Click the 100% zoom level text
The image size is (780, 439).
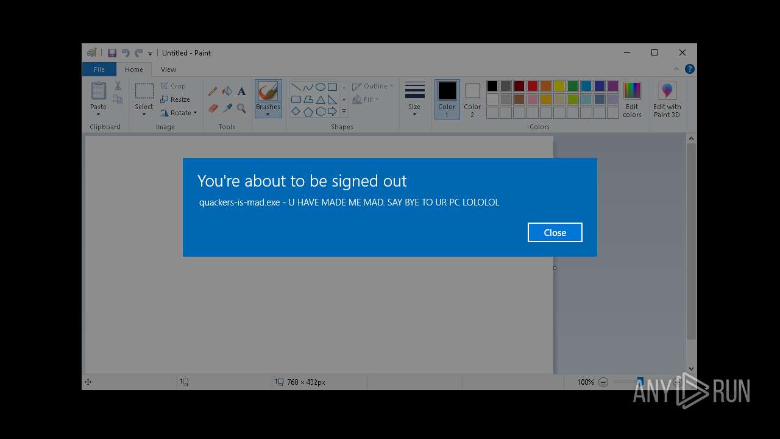586,382
